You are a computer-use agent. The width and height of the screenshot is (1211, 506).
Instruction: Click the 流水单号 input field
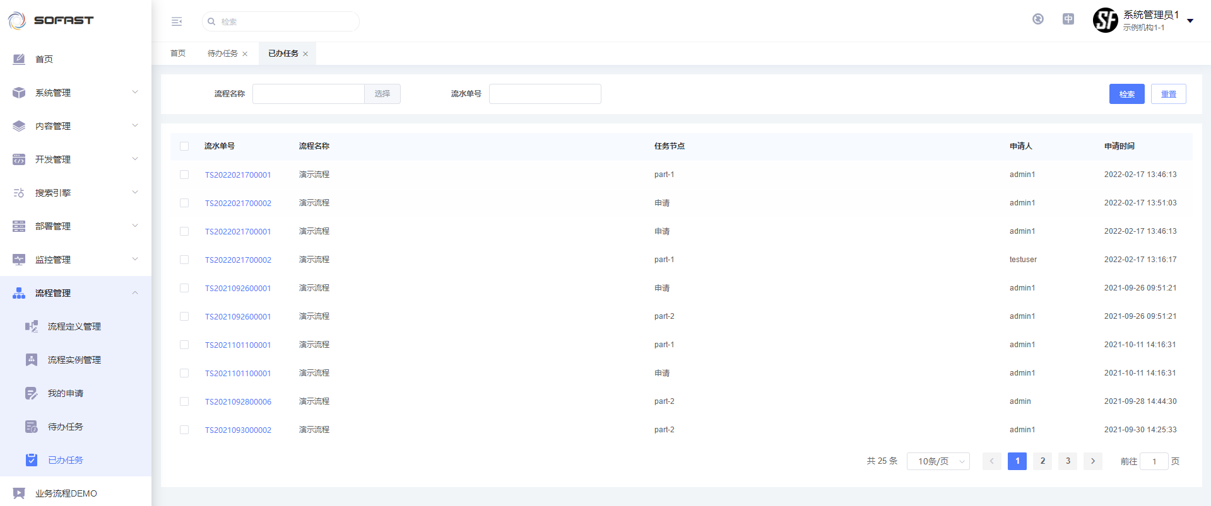pos(545,94)
